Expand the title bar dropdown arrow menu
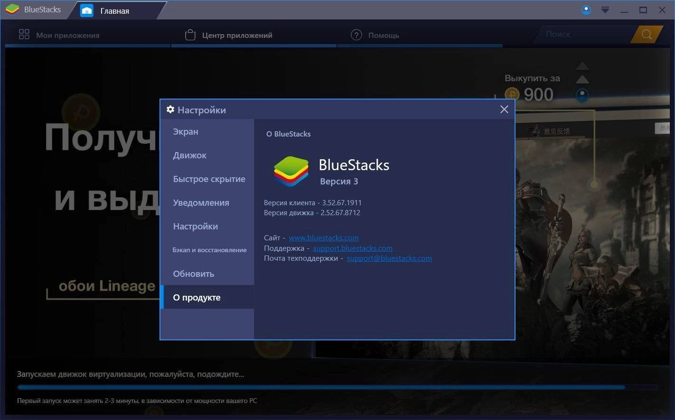This screenshot has height=420, width=675. click(x=605, y=9)
